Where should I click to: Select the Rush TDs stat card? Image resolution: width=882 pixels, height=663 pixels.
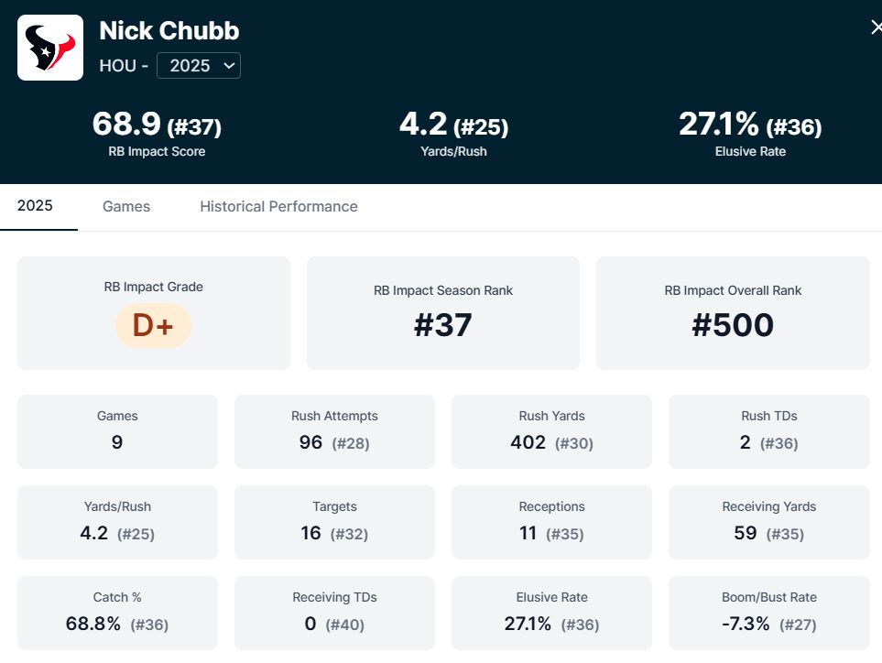point(768,431)
